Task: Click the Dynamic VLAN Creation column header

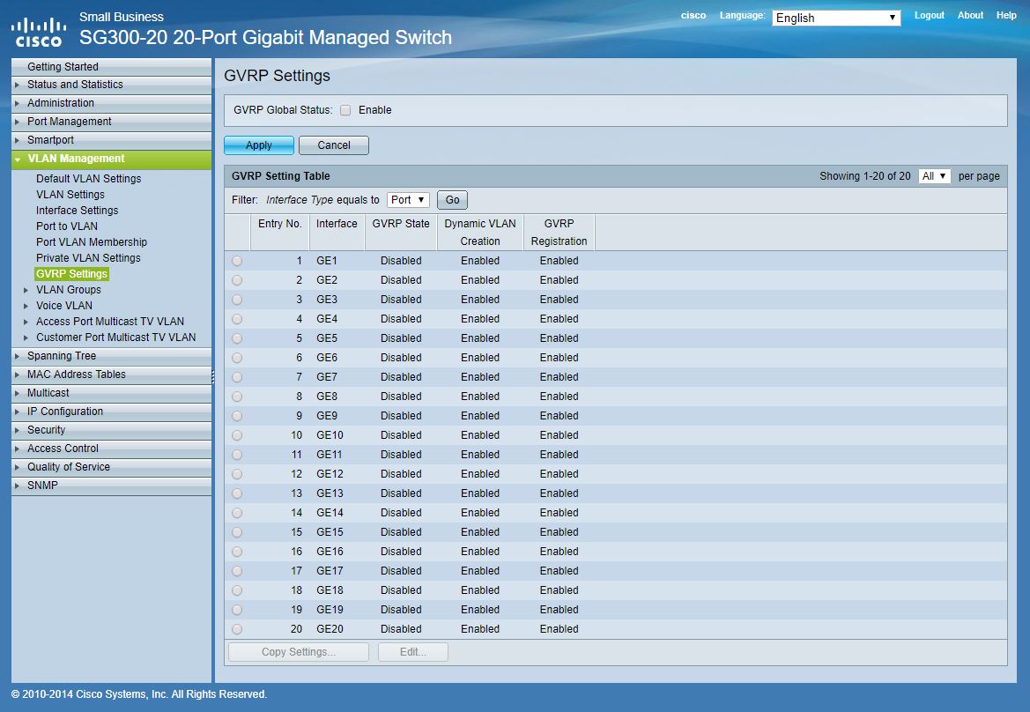Action: tap(480, 233)
